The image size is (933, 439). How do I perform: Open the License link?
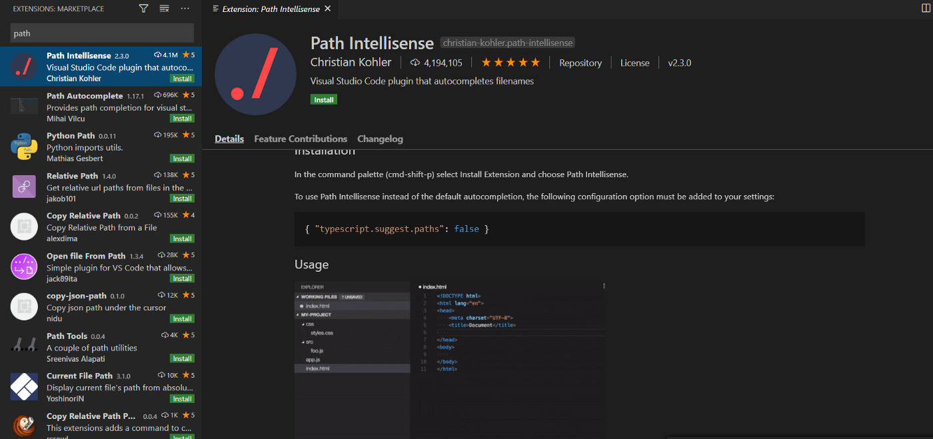(x=634, y=63)
